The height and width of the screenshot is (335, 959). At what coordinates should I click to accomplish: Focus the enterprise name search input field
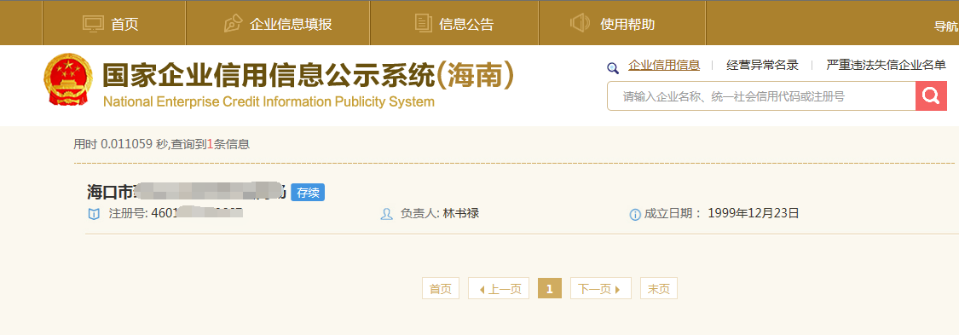click(x=761, y=96)
